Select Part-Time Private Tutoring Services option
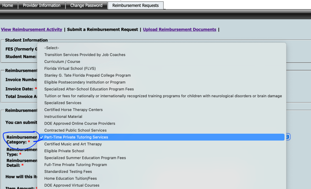 76,137
